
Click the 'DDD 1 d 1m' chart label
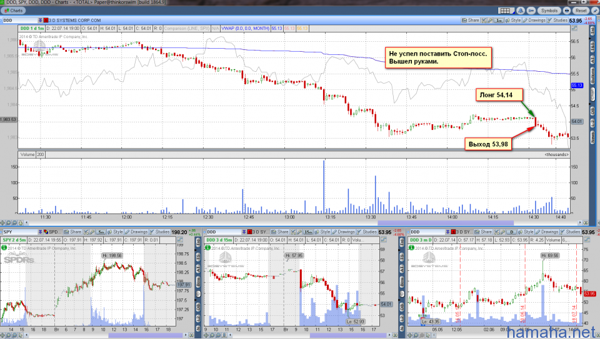click(32, 28)
